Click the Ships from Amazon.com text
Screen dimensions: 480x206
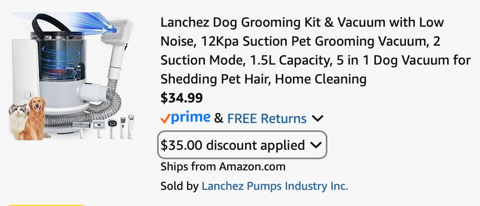(223, 167)
